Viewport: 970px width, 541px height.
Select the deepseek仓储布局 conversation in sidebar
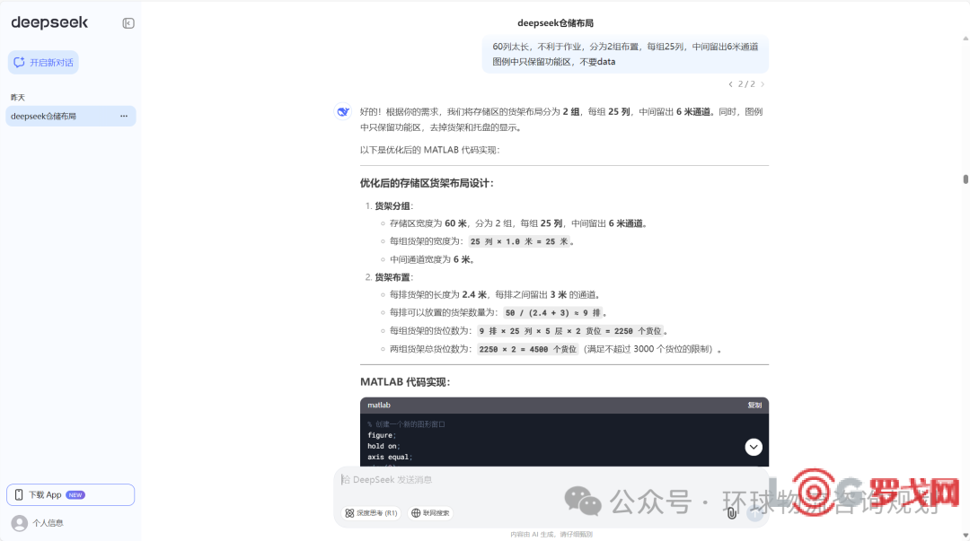[54, 116]
